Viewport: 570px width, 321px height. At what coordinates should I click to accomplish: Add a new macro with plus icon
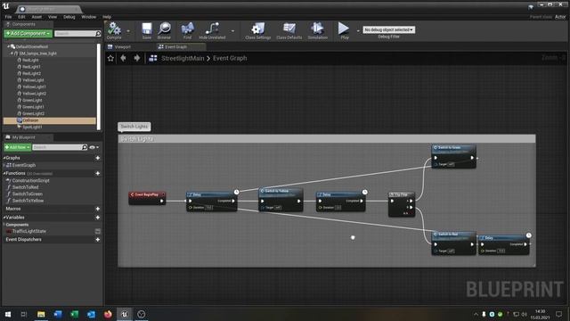tap(97, 209)
